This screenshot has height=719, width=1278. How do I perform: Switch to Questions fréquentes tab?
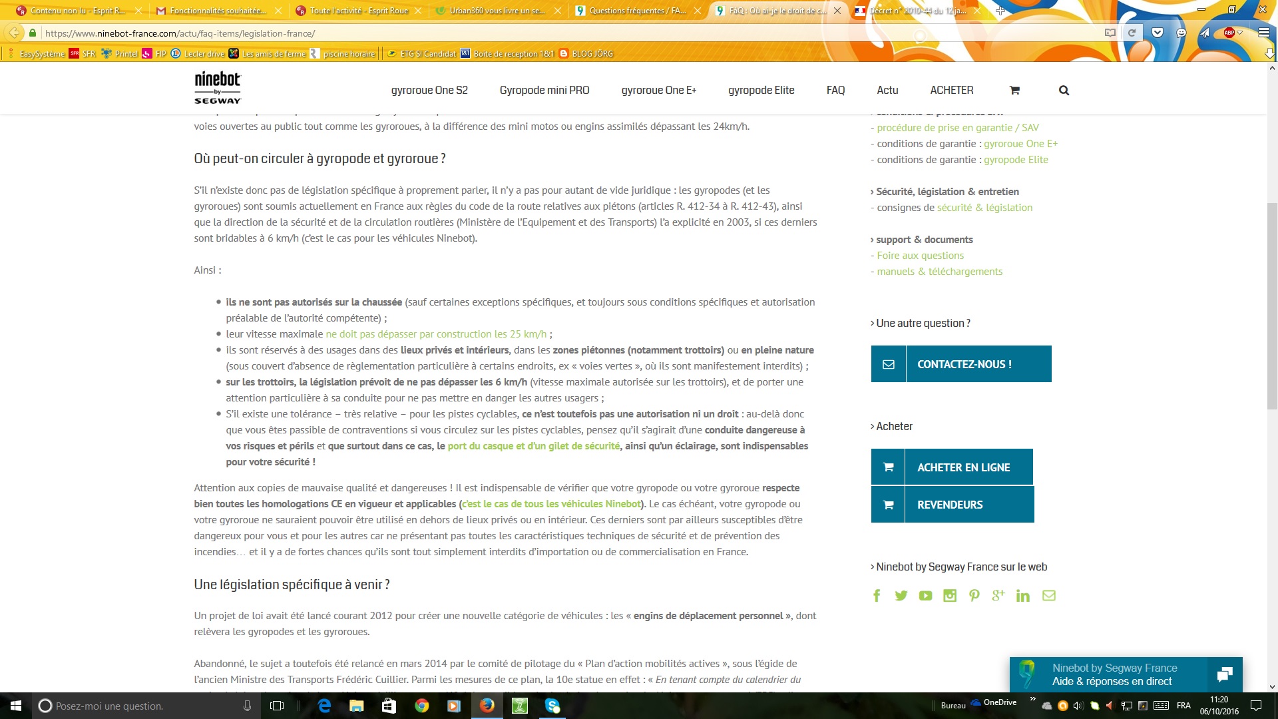[636, 11]
